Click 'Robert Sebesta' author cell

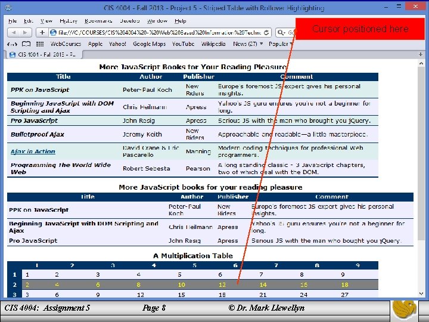coord(147,168)
